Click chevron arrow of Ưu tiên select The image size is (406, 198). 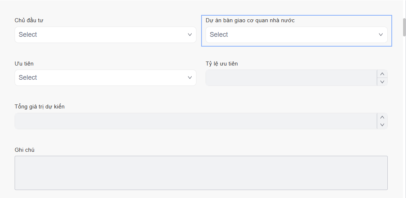(190, 78)
